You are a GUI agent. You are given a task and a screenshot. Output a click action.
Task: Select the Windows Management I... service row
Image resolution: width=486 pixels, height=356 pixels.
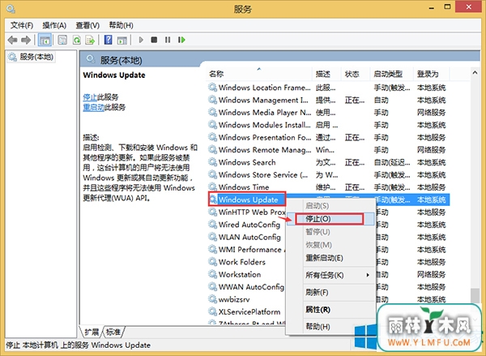[x=328, y=100]
